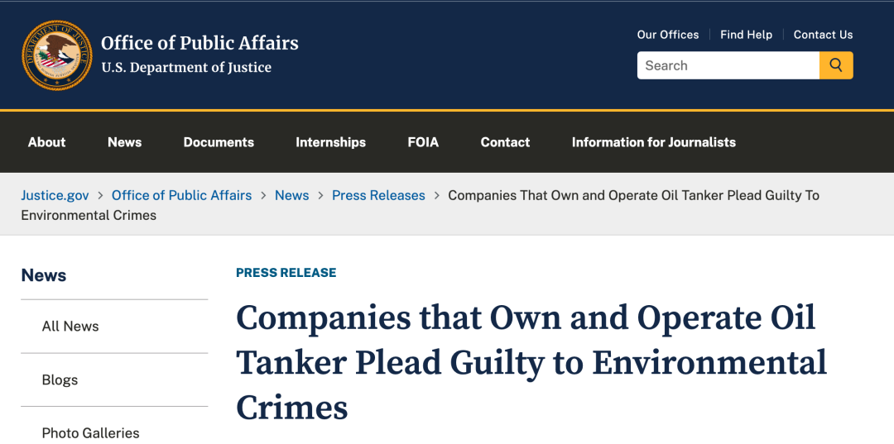894x444 pixels.
Task: Select Documents in the navigation bar
Action: [x=219, y=142]
